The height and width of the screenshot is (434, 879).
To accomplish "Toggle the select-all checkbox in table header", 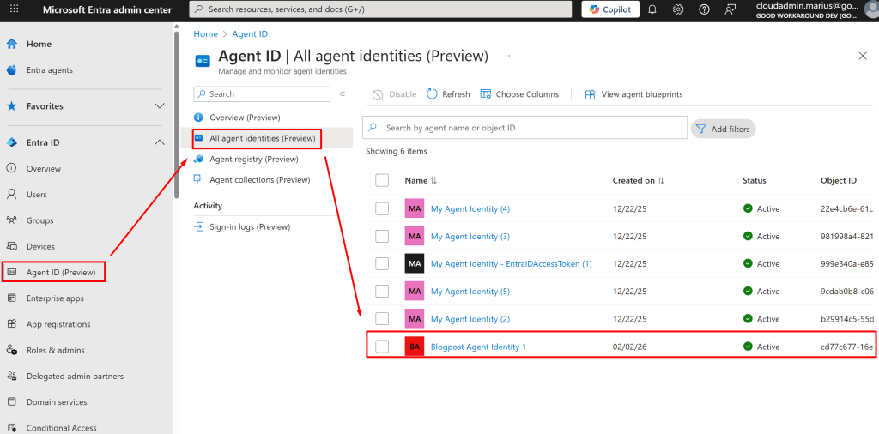I will tap(382, 180).
